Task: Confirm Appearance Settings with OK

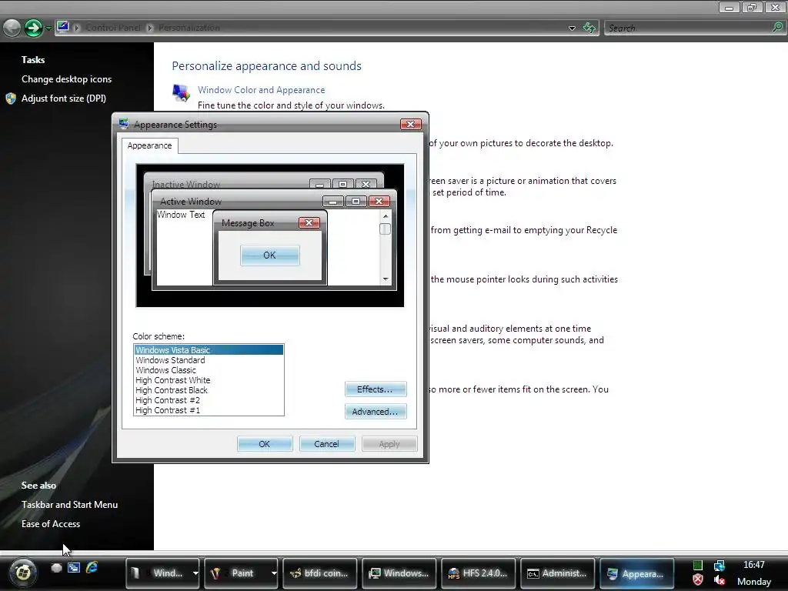Action: [265, 444]
